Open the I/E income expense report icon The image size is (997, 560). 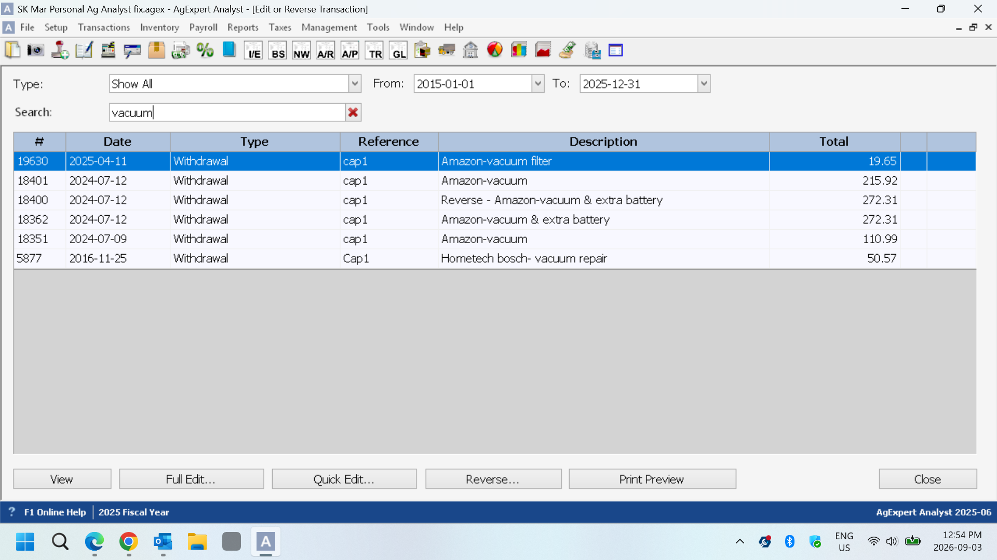click(253, 50)
